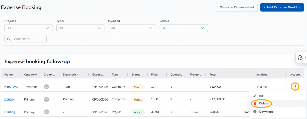Viewport: 307px width, 119px height.
Task: Choose Download from the actions menu
Action: pyautogui.click(x=266, y=112)
